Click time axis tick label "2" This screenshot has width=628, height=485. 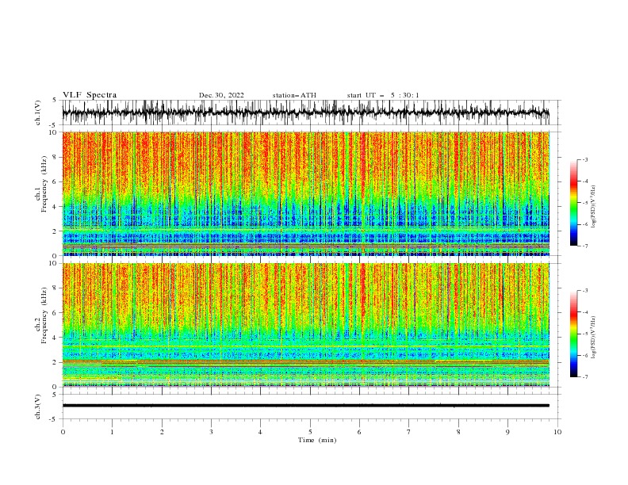162,432
